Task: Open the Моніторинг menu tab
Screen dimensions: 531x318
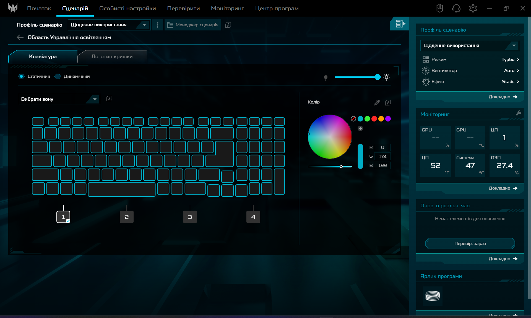Action: 227,8
